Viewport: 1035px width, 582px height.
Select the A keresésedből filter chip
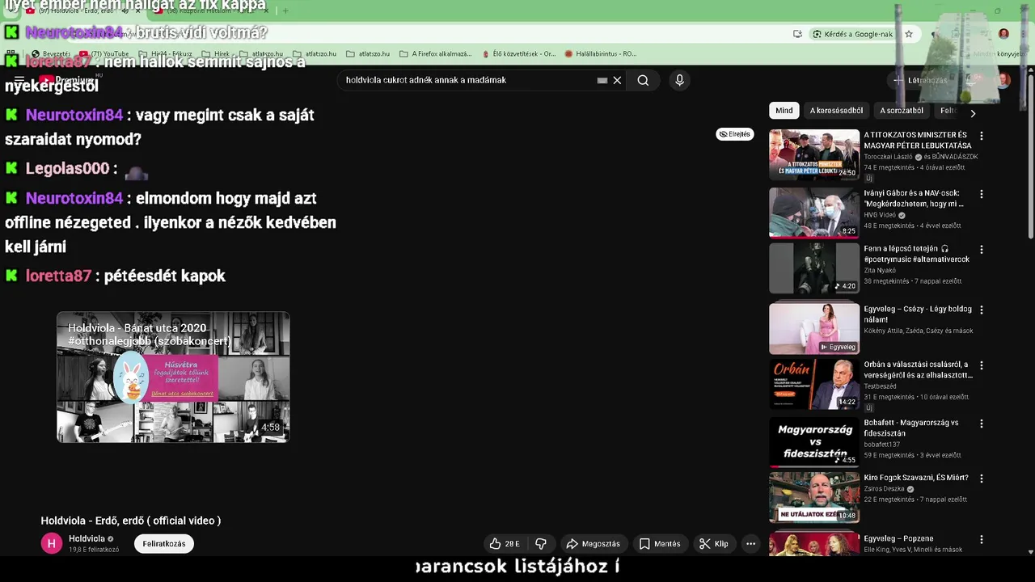click(x=837, y=111)
